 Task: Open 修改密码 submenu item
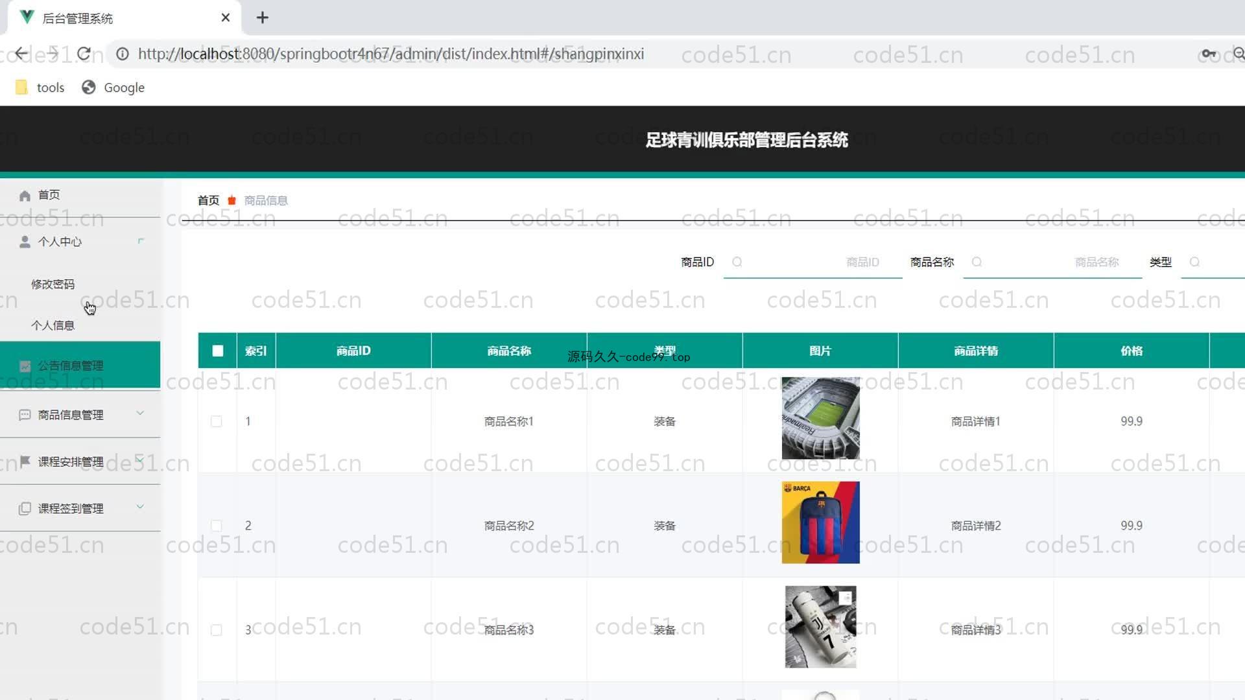[x=53, y=284]
